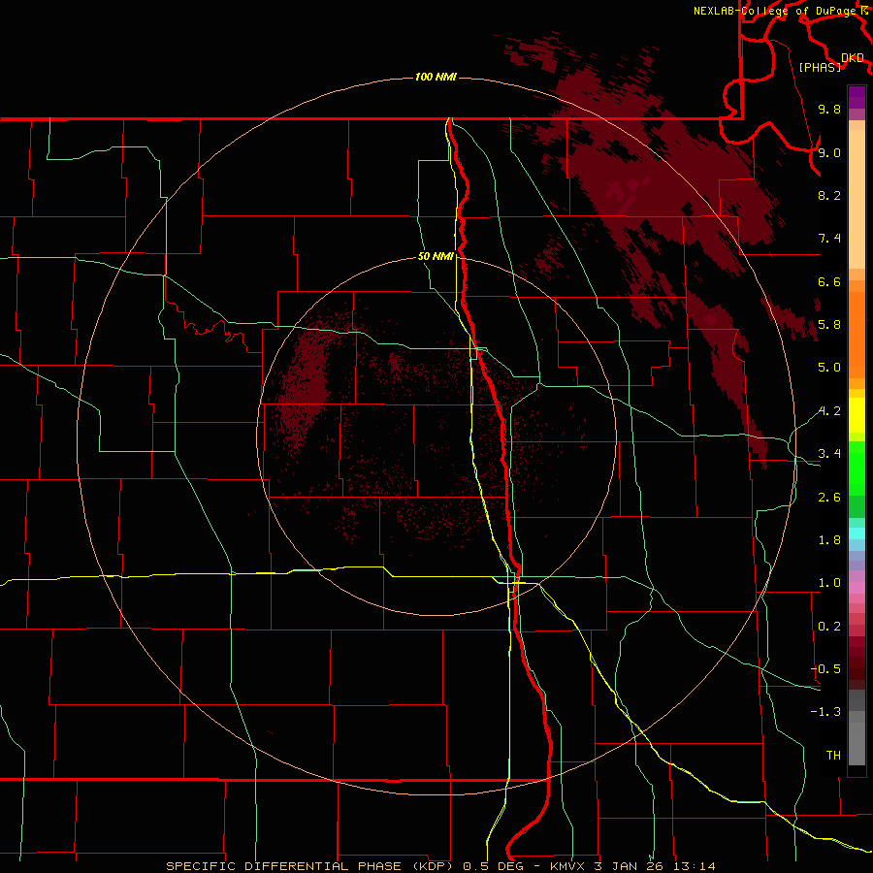Click the -0.5 color scale value
This screenshot has width=873, height=873.
825,669
